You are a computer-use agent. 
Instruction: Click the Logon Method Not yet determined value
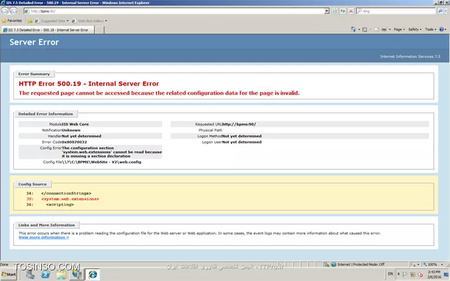(x=242, y=136)
